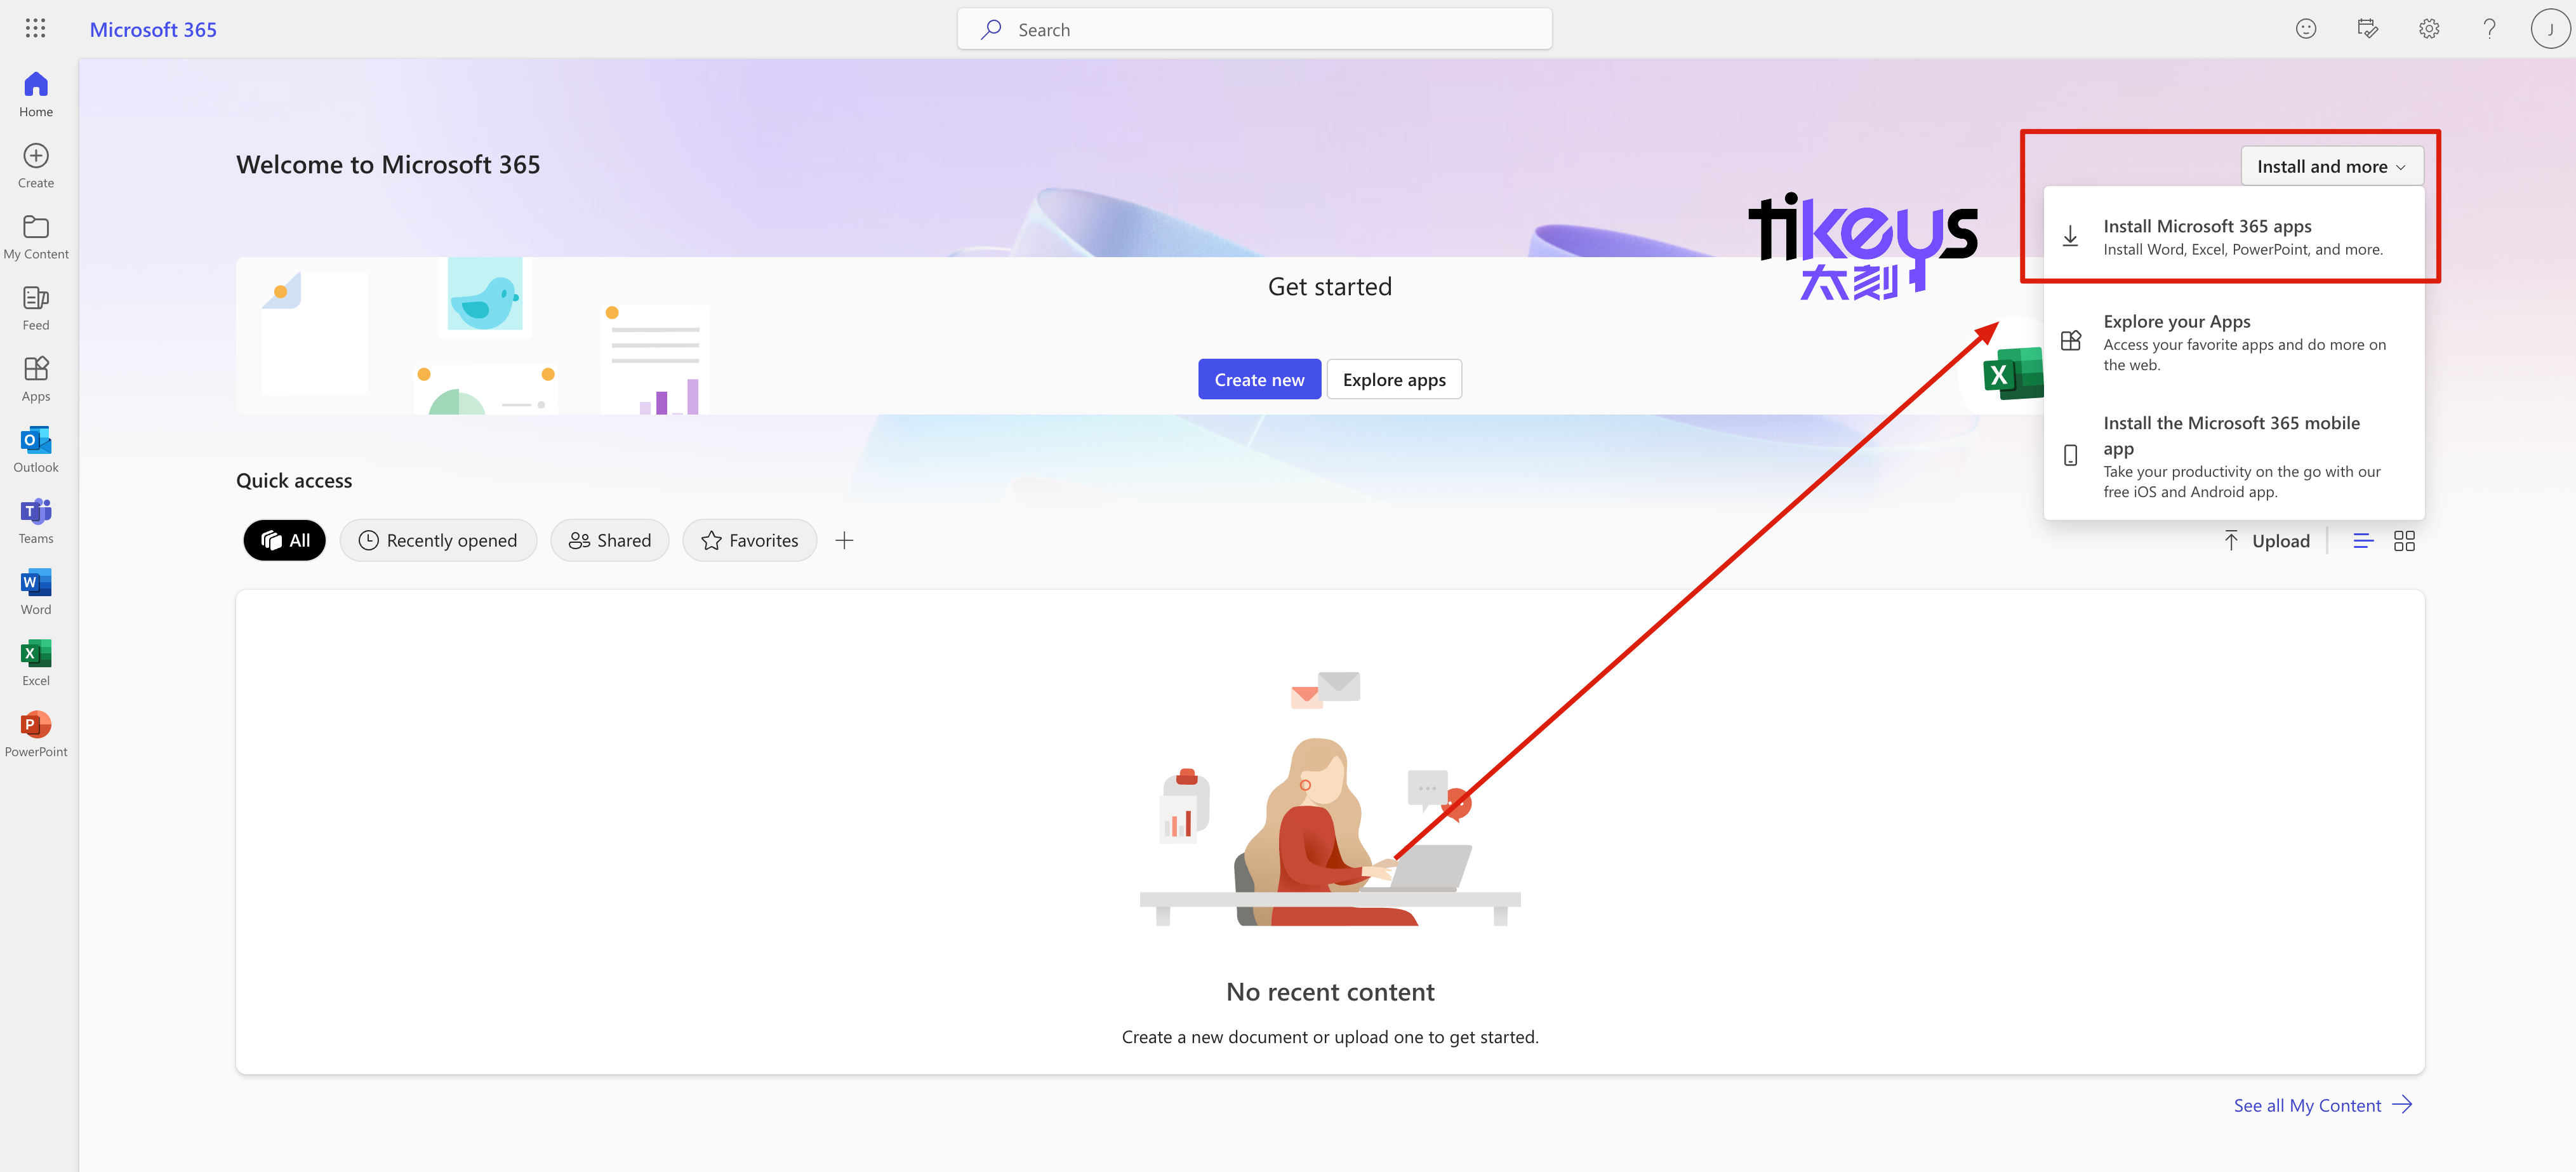Open Feed in the sidebar

36,308
